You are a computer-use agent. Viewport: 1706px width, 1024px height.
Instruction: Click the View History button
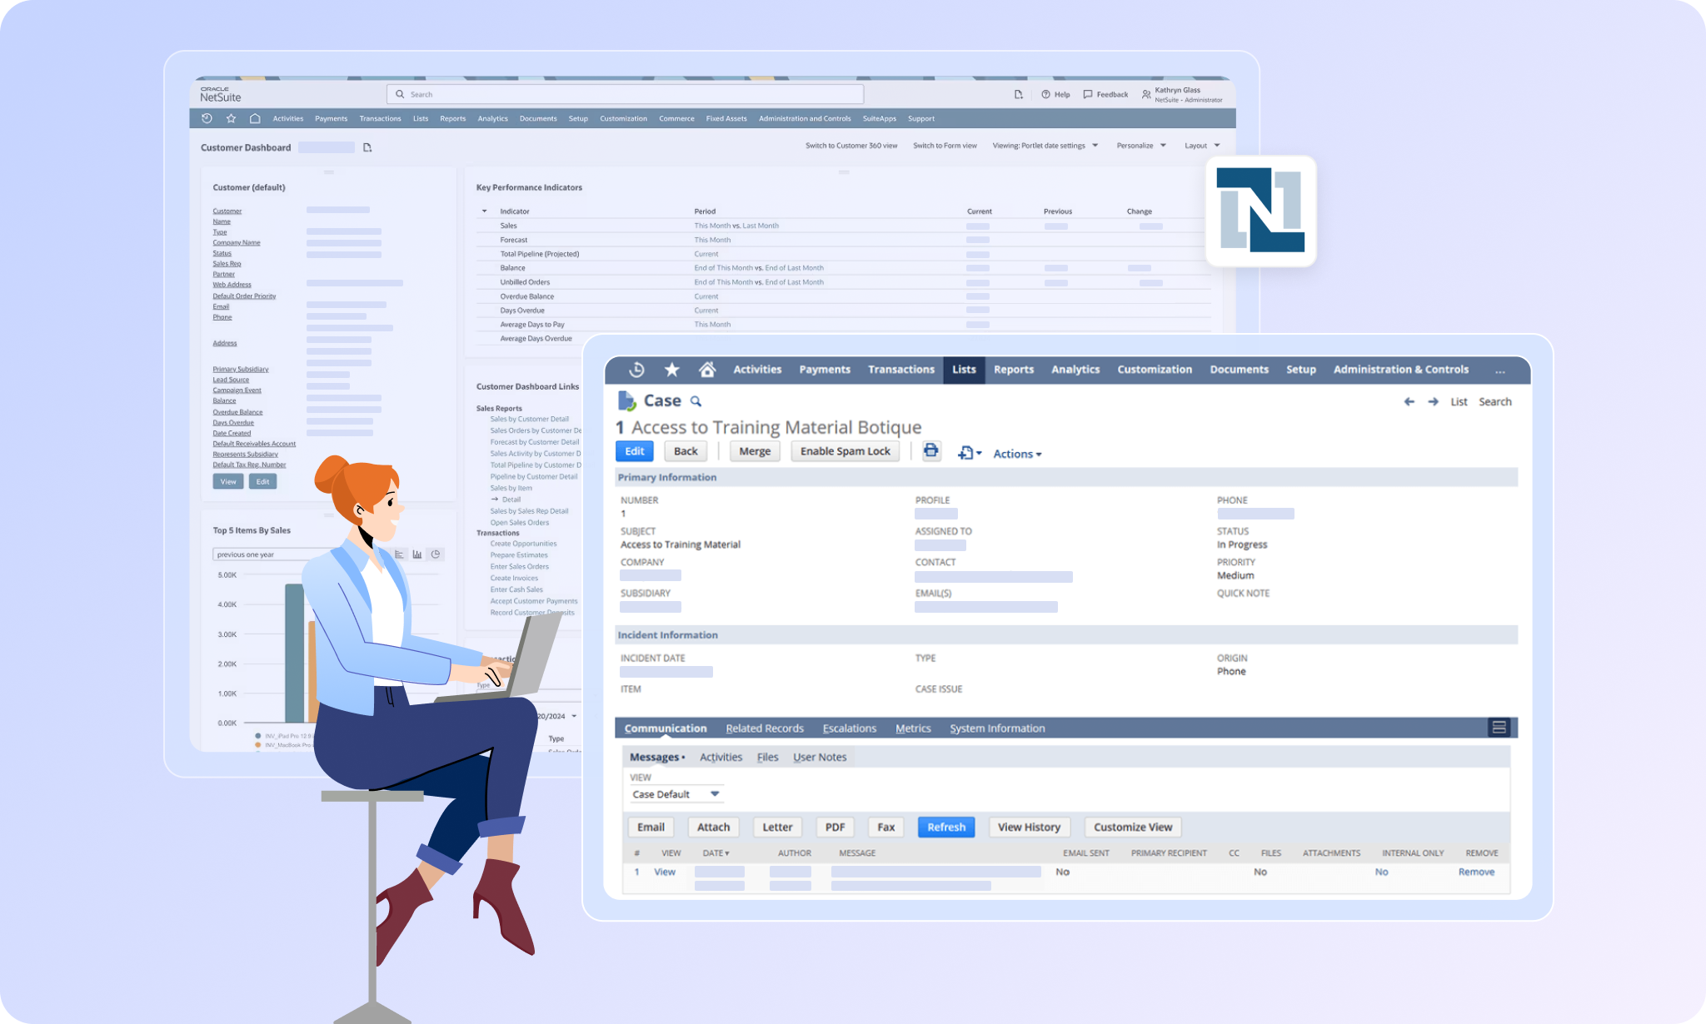1029,828
